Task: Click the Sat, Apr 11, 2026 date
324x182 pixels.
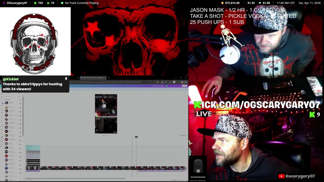Action: tap(310, 3)
